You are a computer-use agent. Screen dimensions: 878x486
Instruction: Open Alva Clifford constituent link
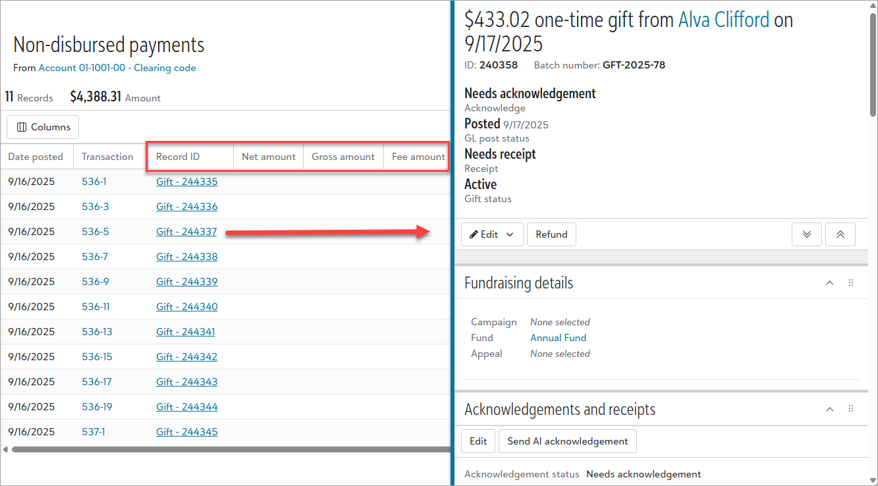tap(723, 20)
